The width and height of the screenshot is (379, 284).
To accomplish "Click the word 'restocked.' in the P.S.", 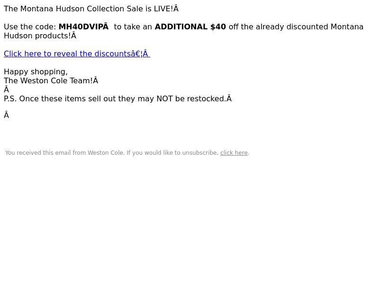I will (207, 99).
